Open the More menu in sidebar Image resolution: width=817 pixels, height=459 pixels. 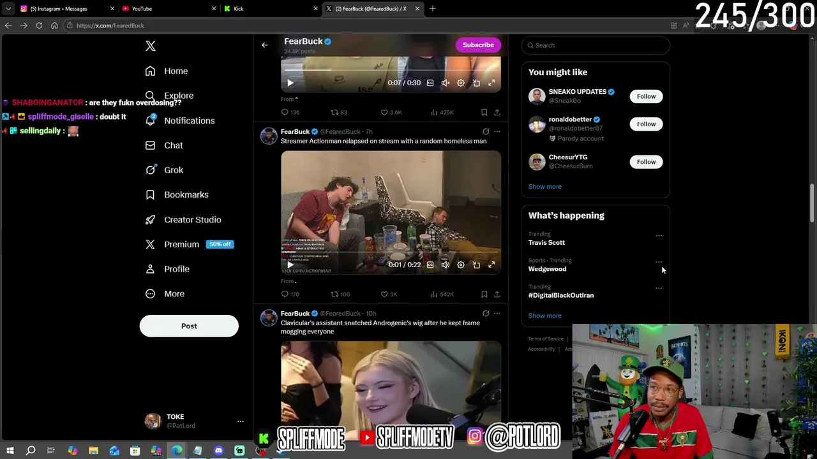coord(165,294)
